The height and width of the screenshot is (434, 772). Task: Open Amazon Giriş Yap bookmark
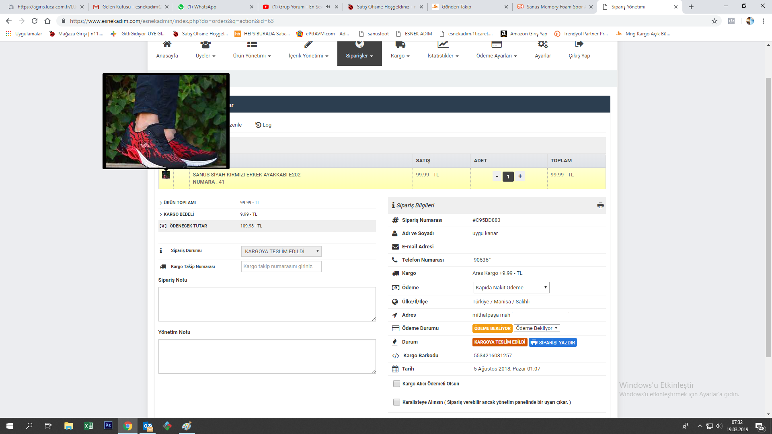pyautogui.click(x=524, y=34)
